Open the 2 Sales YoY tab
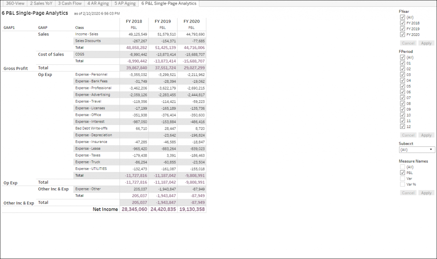 [41, 3]
